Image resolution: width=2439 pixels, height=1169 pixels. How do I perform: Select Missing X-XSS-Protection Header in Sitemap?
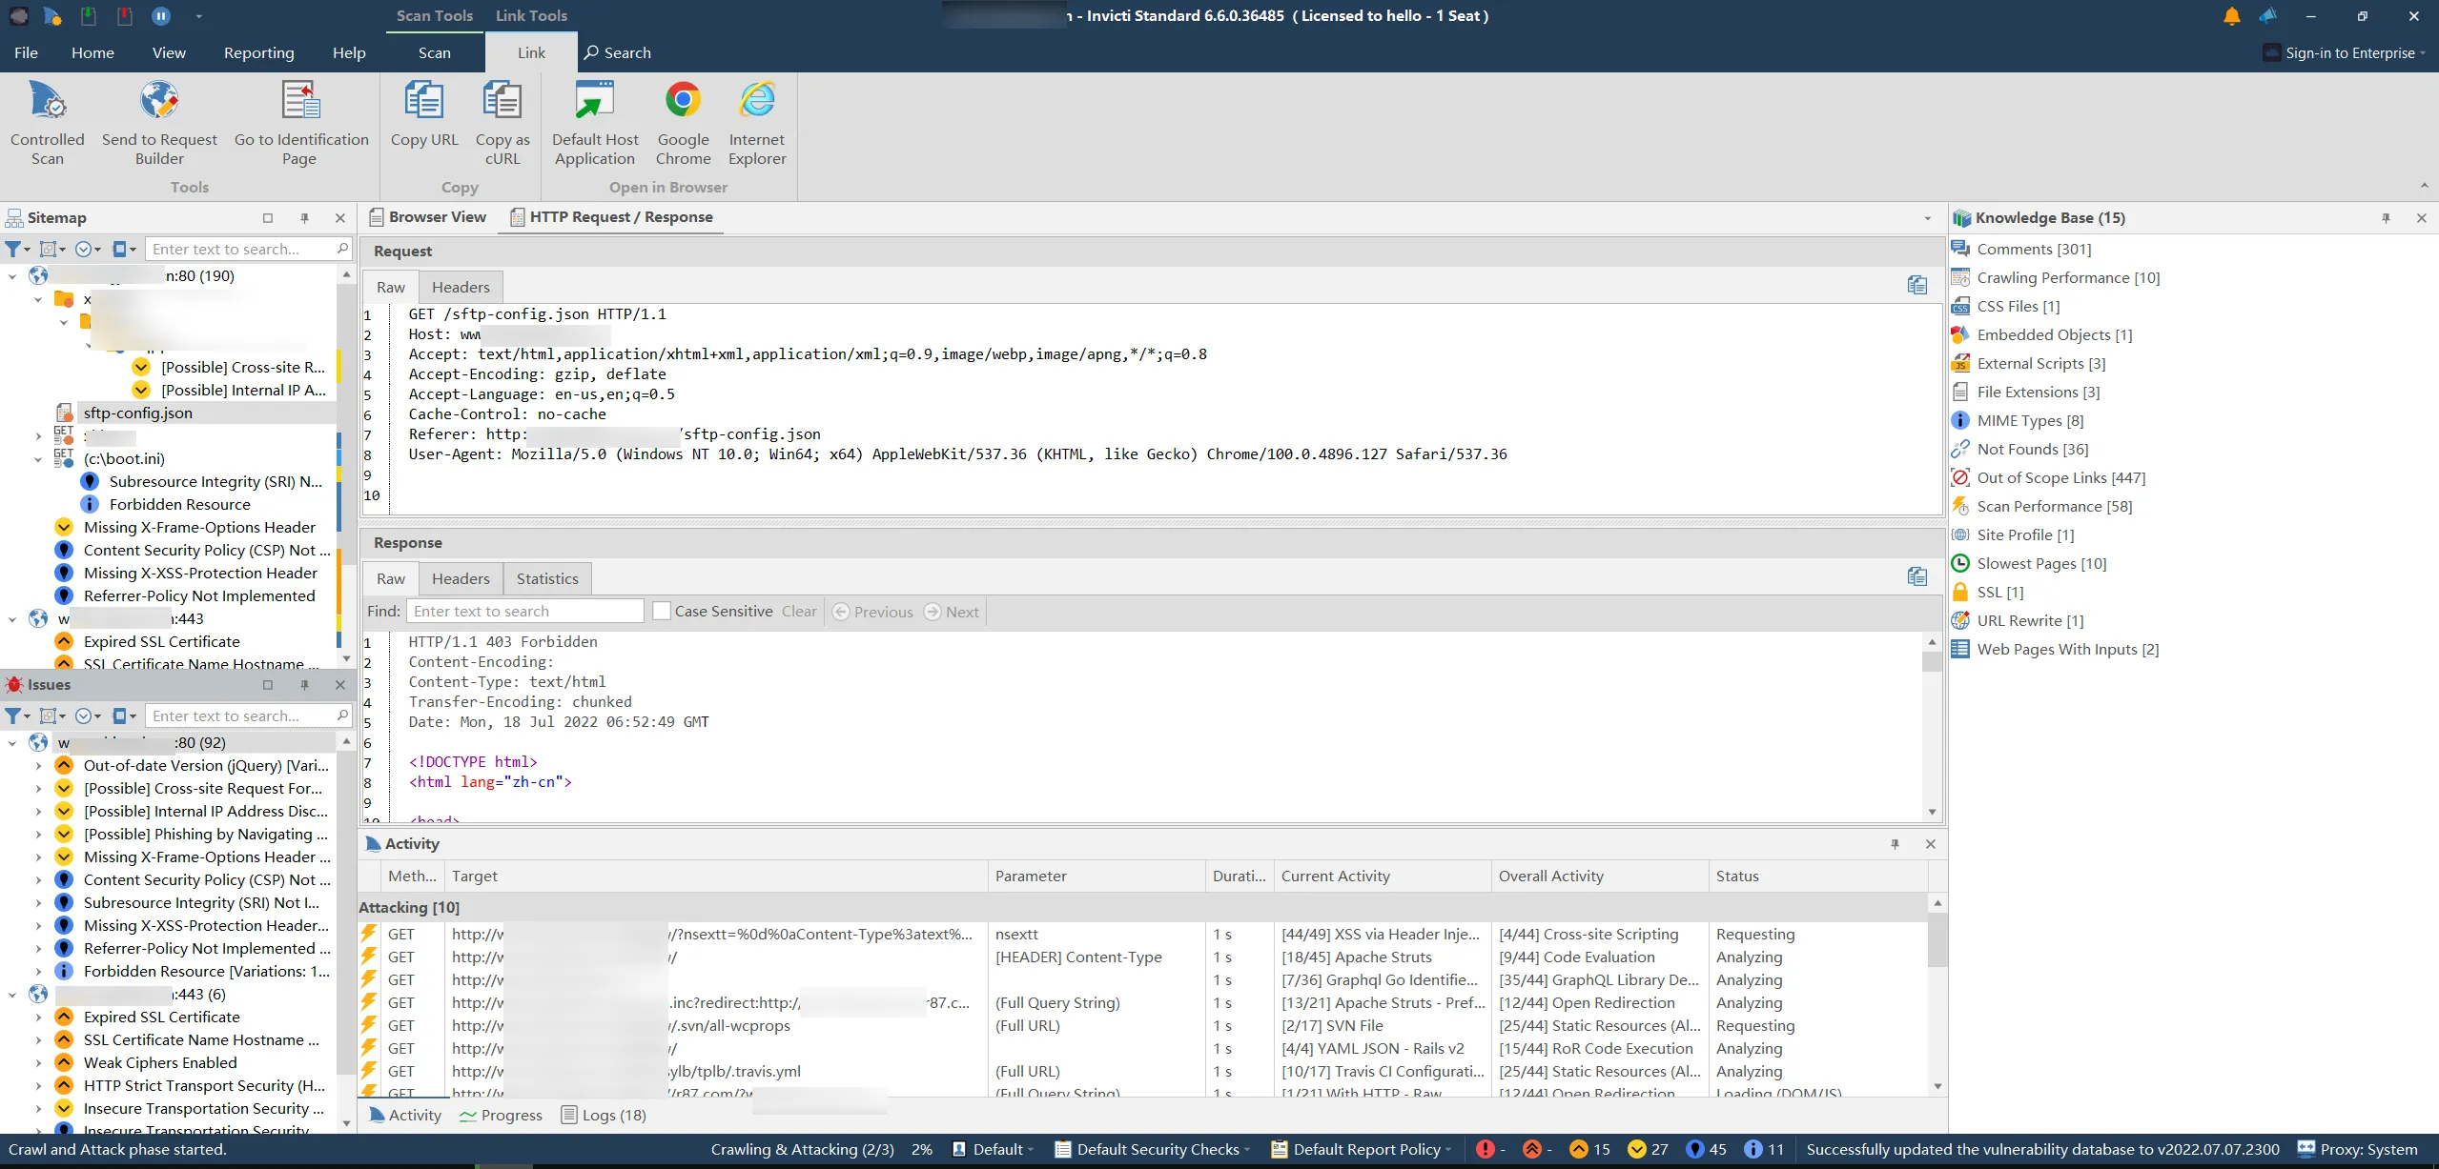pos(200,573)
